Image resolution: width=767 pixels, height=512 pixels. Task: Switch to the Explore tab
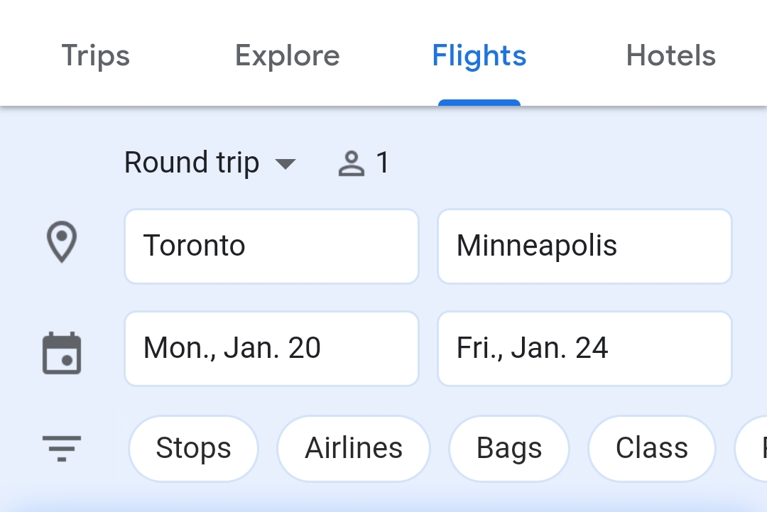coord(288,55)
